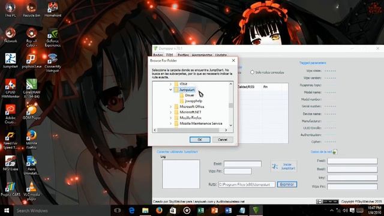Select the GeForce Experience desktop icon
This screenshot has width=384, height=216.
coord(53,38)
